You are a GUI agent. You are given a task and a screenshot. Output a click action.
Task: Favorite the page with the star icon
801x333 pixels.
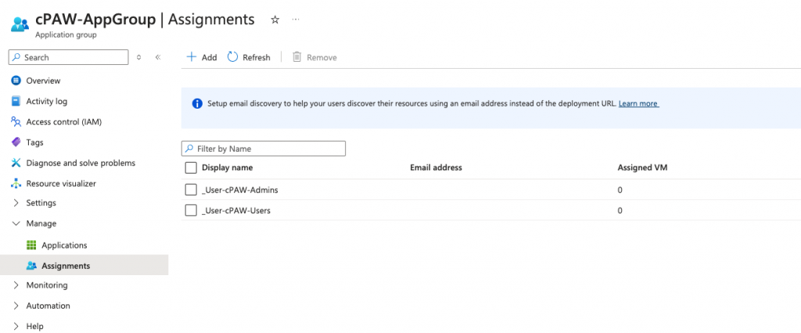coord(275,20)
